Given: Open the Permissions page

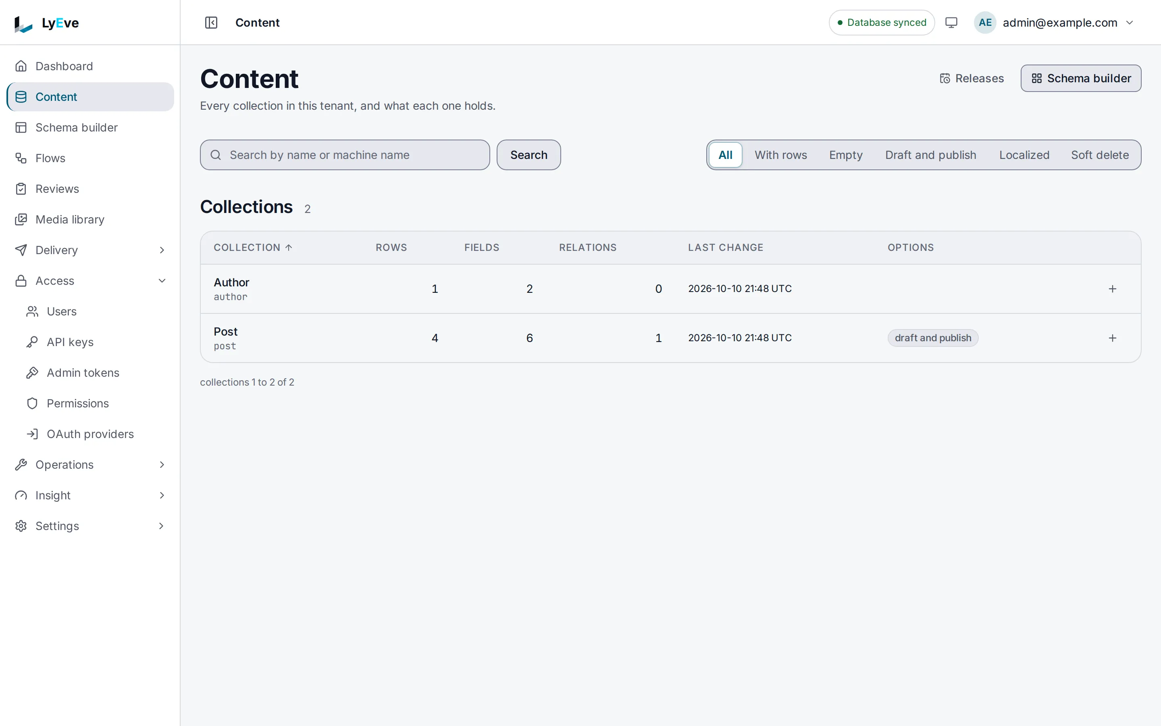Looking at the screenshot, I should [x=96, y=403].
